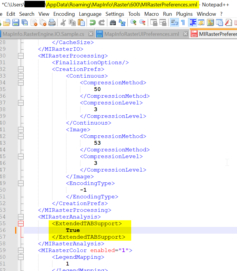The height and width of the screenshot is (271, 237).
Task: Click the True value on line 56
Action: [x=73, y=230]
